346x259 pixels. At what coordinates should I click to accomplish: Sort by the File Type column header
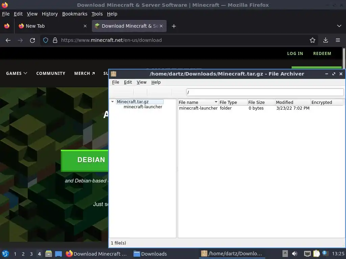[x=233, y=102]
